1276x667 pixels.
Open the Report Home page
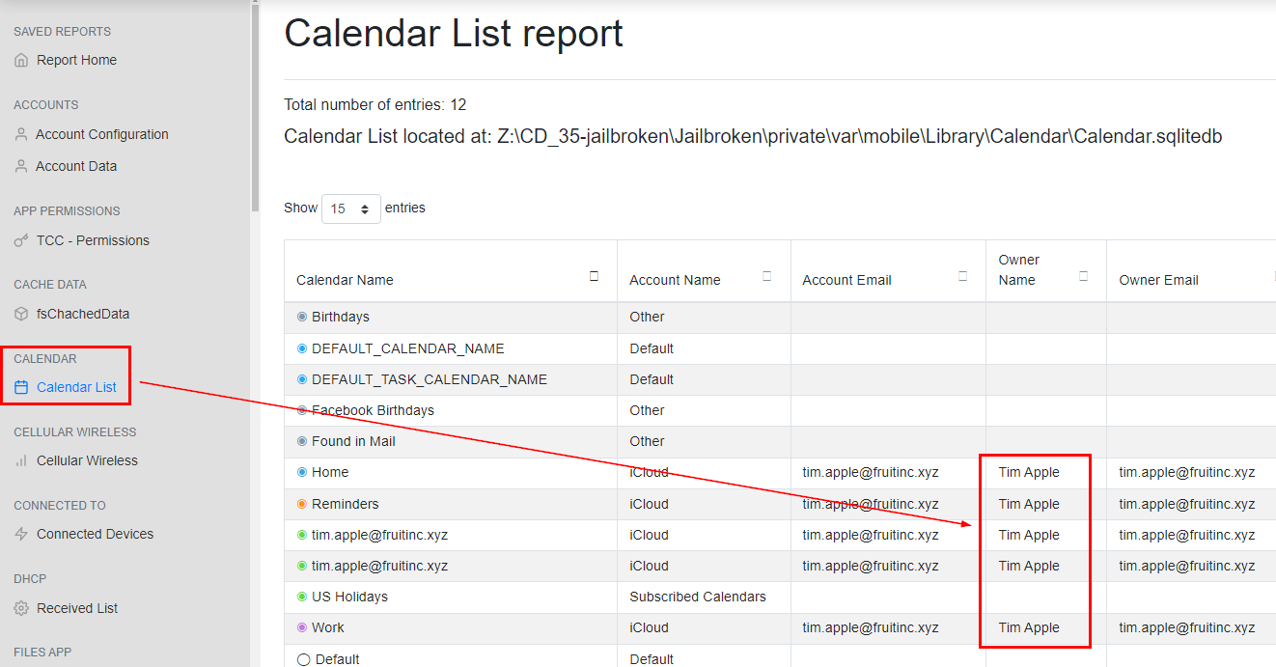[x=76, y=61]
